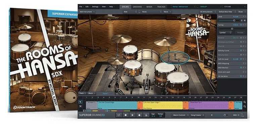Select the arrow pointer tool

click(x=80, y=102)
